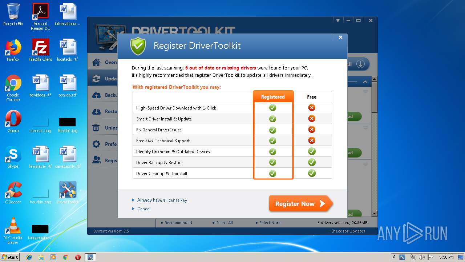This screenshot has height=262, width=465.
Task: Choose Select None option in DriverToolkit
Action: tap(268, 223)
